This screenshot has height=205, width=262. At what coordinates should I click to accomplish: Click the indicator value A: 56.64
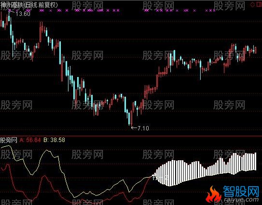coord(30,140)
